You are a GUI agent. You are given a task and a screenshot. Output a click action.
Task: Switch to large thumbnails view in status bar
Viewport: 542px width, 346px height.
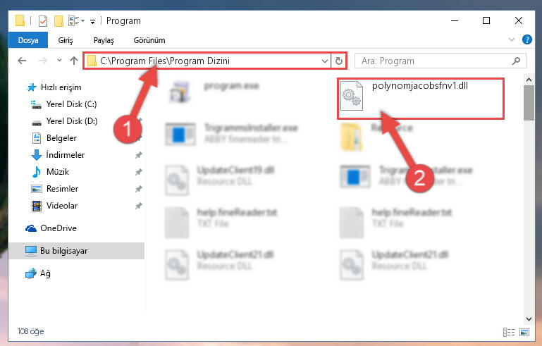[x=524, y=332]
